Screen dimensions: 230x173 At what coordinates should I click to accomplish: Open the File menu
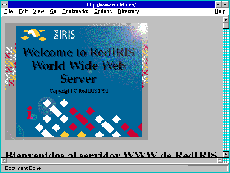pyautogui.click(x=9, y=12)
